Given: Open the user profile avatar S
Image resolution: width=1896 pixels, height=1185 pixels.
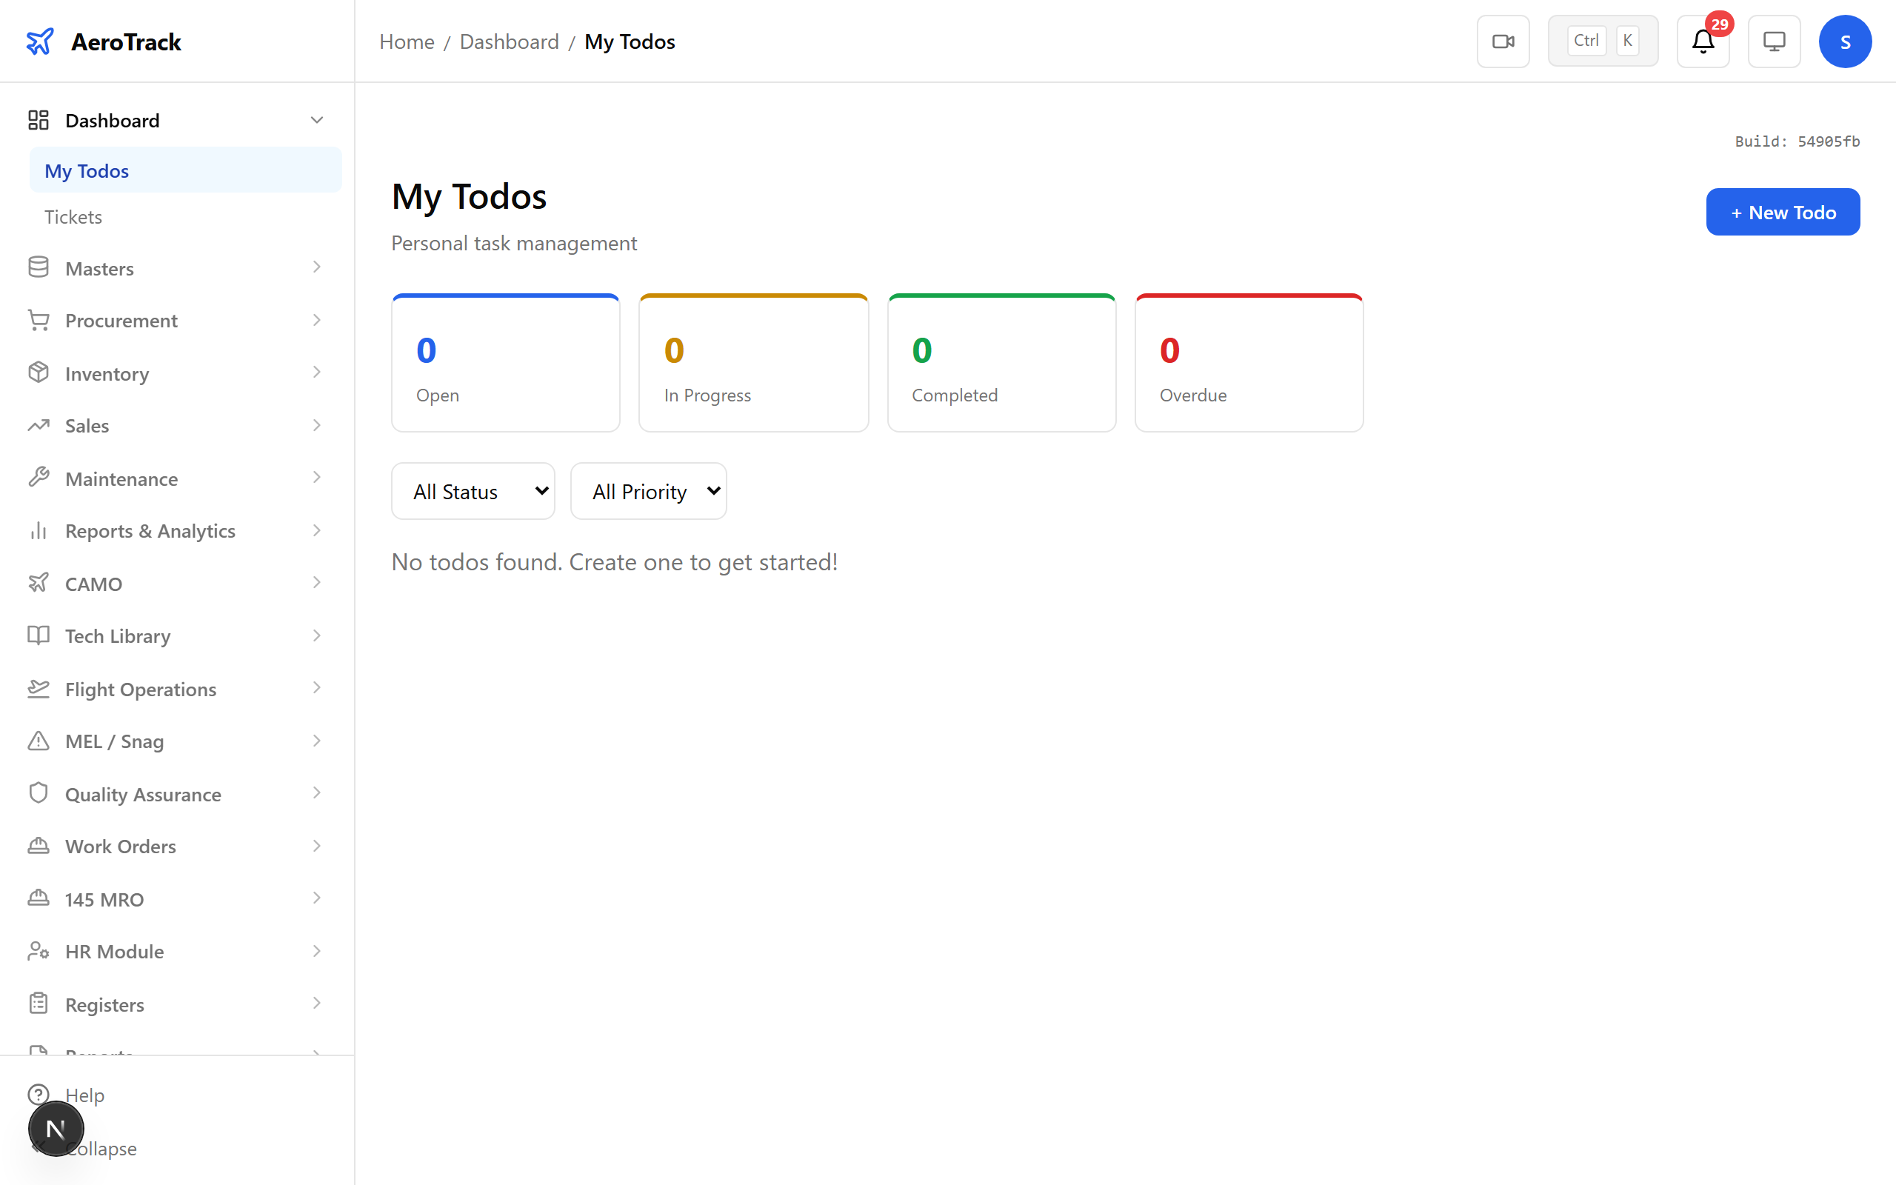Looking at the screenshot, I should tap(1845, 41).
